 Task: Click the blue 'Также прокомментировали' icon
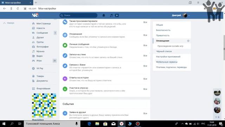coord(65,22)
